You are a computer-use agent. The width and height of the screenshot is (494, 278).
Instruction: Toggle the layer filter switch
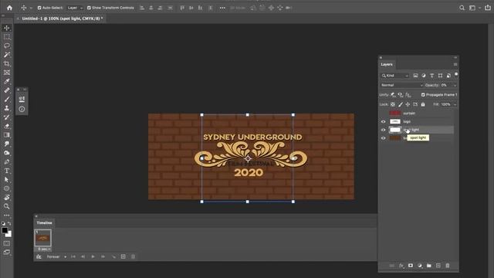pos(456,75)
